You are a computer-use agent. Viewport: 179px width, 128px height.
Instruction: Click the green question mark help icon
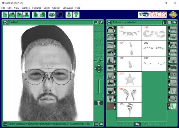[x=76, y=15]
